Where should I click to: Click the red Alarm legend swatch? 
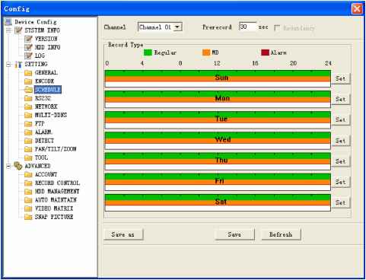point(265,52)
